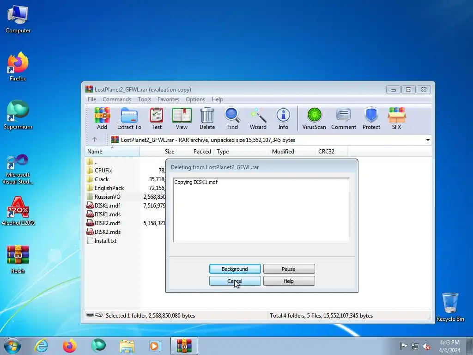The image size is (473, 355).
Task: Open Internet Explorer from taskbar
Action: [41, 346]
